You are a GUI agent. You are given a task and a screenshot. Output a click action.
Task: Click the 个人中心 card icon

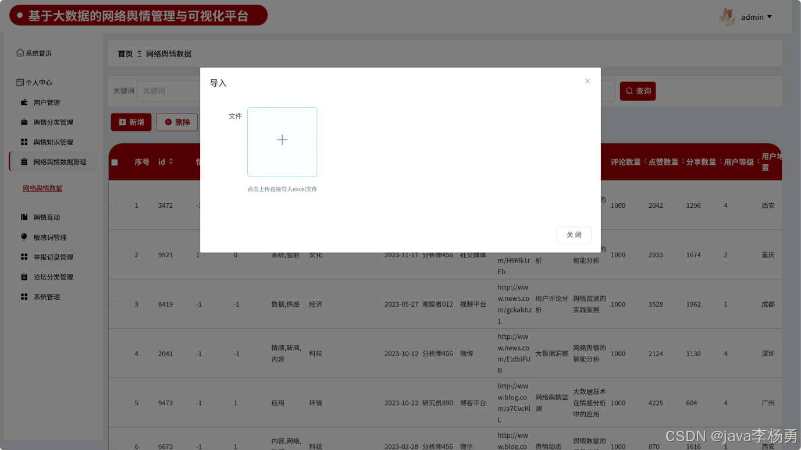(x=20, y=83)
